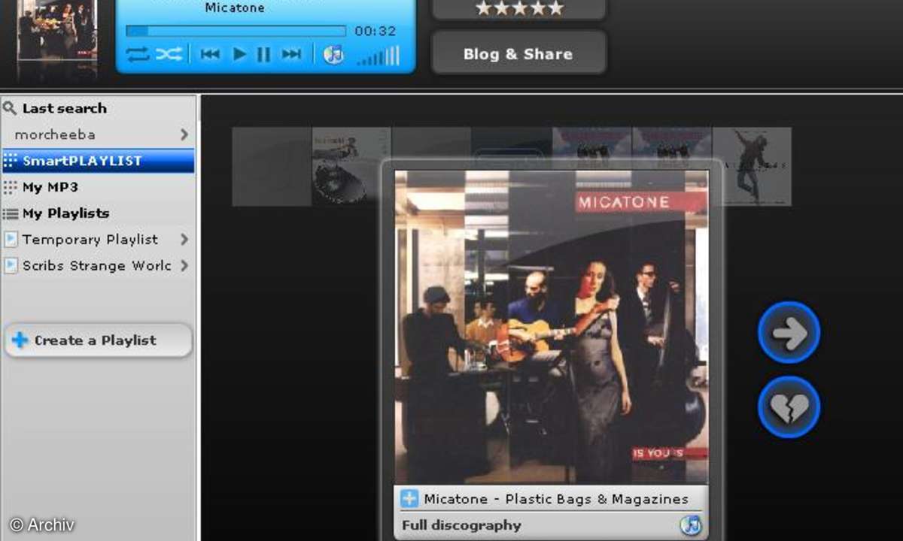Click the Scribs Strange World play icon
The width and height of the screenshot is (903, 541).
coord(11,266)
